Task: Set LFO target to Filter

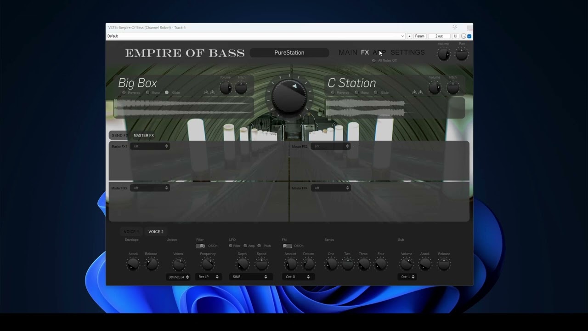Action: coord(231,246)
